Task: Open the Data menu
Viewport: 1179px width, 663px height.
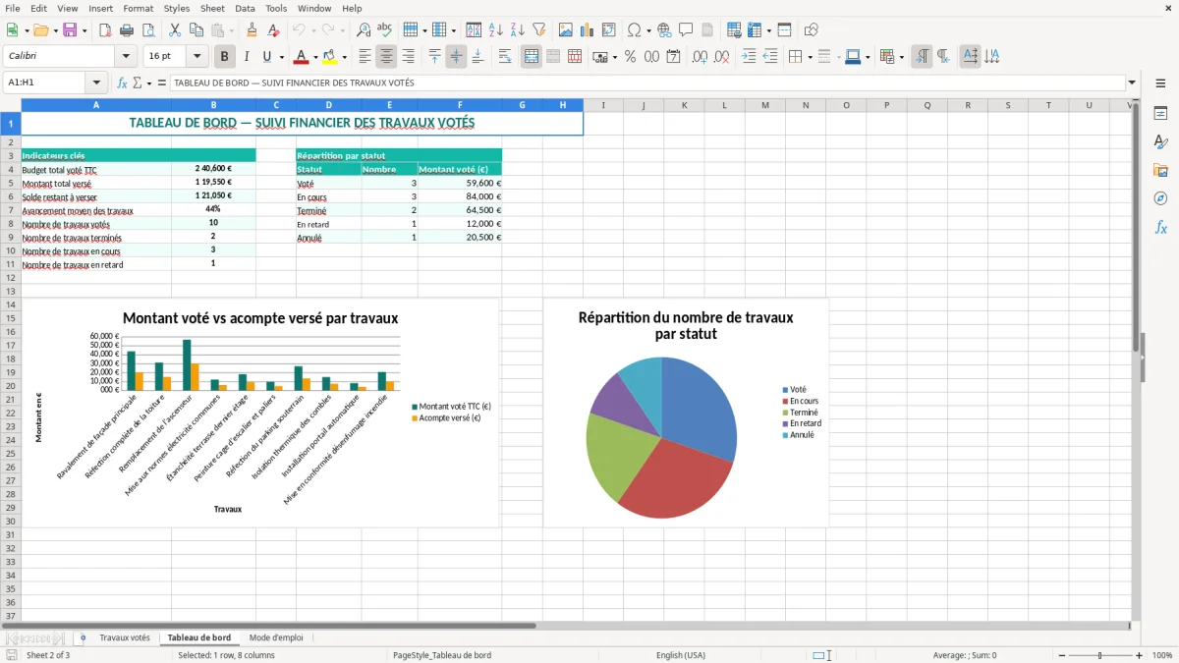Action: 245,8
